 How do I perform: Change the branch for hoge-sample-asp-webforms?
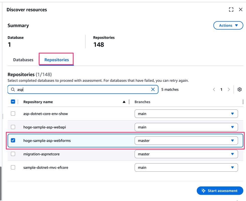[186, 141]
